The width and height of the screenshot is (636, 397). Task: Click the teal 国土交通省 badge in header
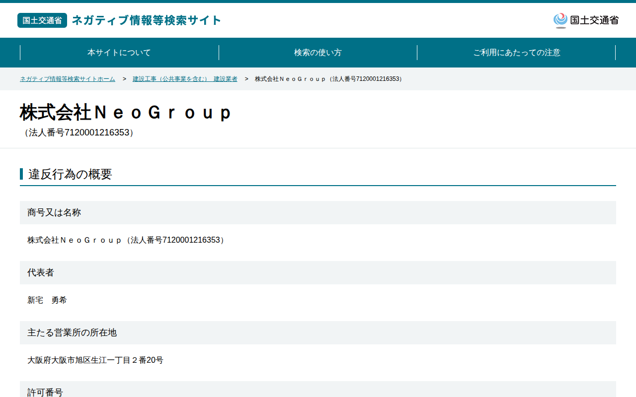tap(42, 20)
